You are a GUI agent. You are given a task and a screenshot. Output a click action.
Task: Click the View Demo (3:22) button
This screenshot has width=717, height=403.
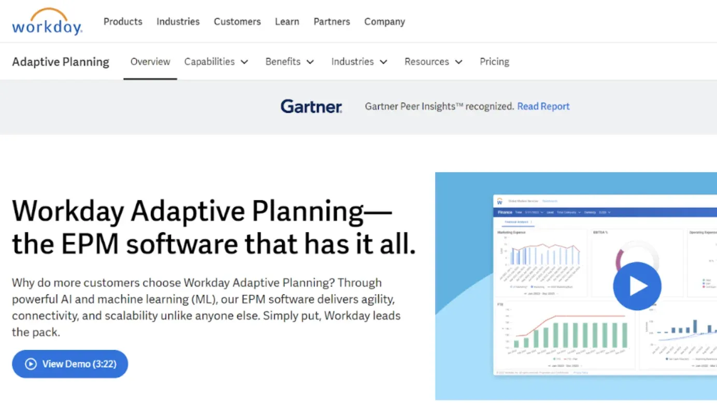point(70,364)
